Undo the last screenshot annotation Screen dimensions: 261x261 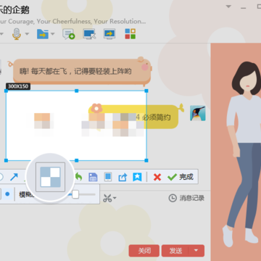(78, 177)
